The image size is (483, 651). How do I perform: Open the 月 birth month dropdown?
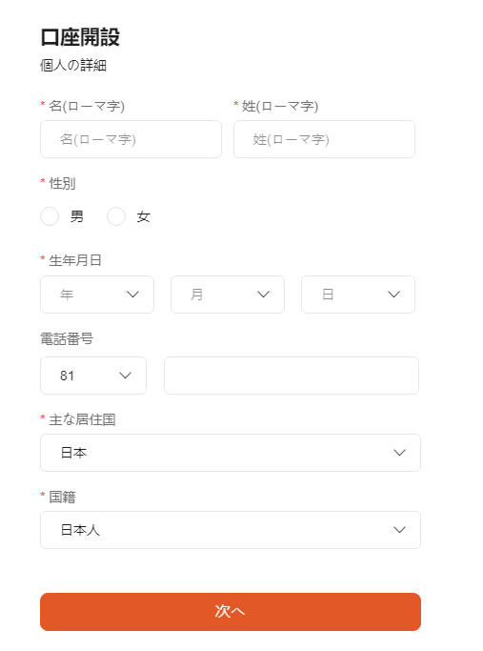coord(228,295)
